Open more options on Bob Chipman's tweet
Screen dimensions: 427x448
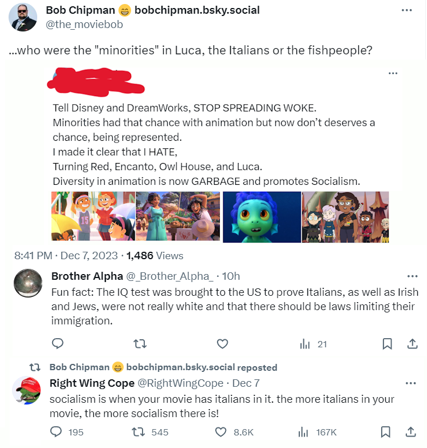coord(406,11)
